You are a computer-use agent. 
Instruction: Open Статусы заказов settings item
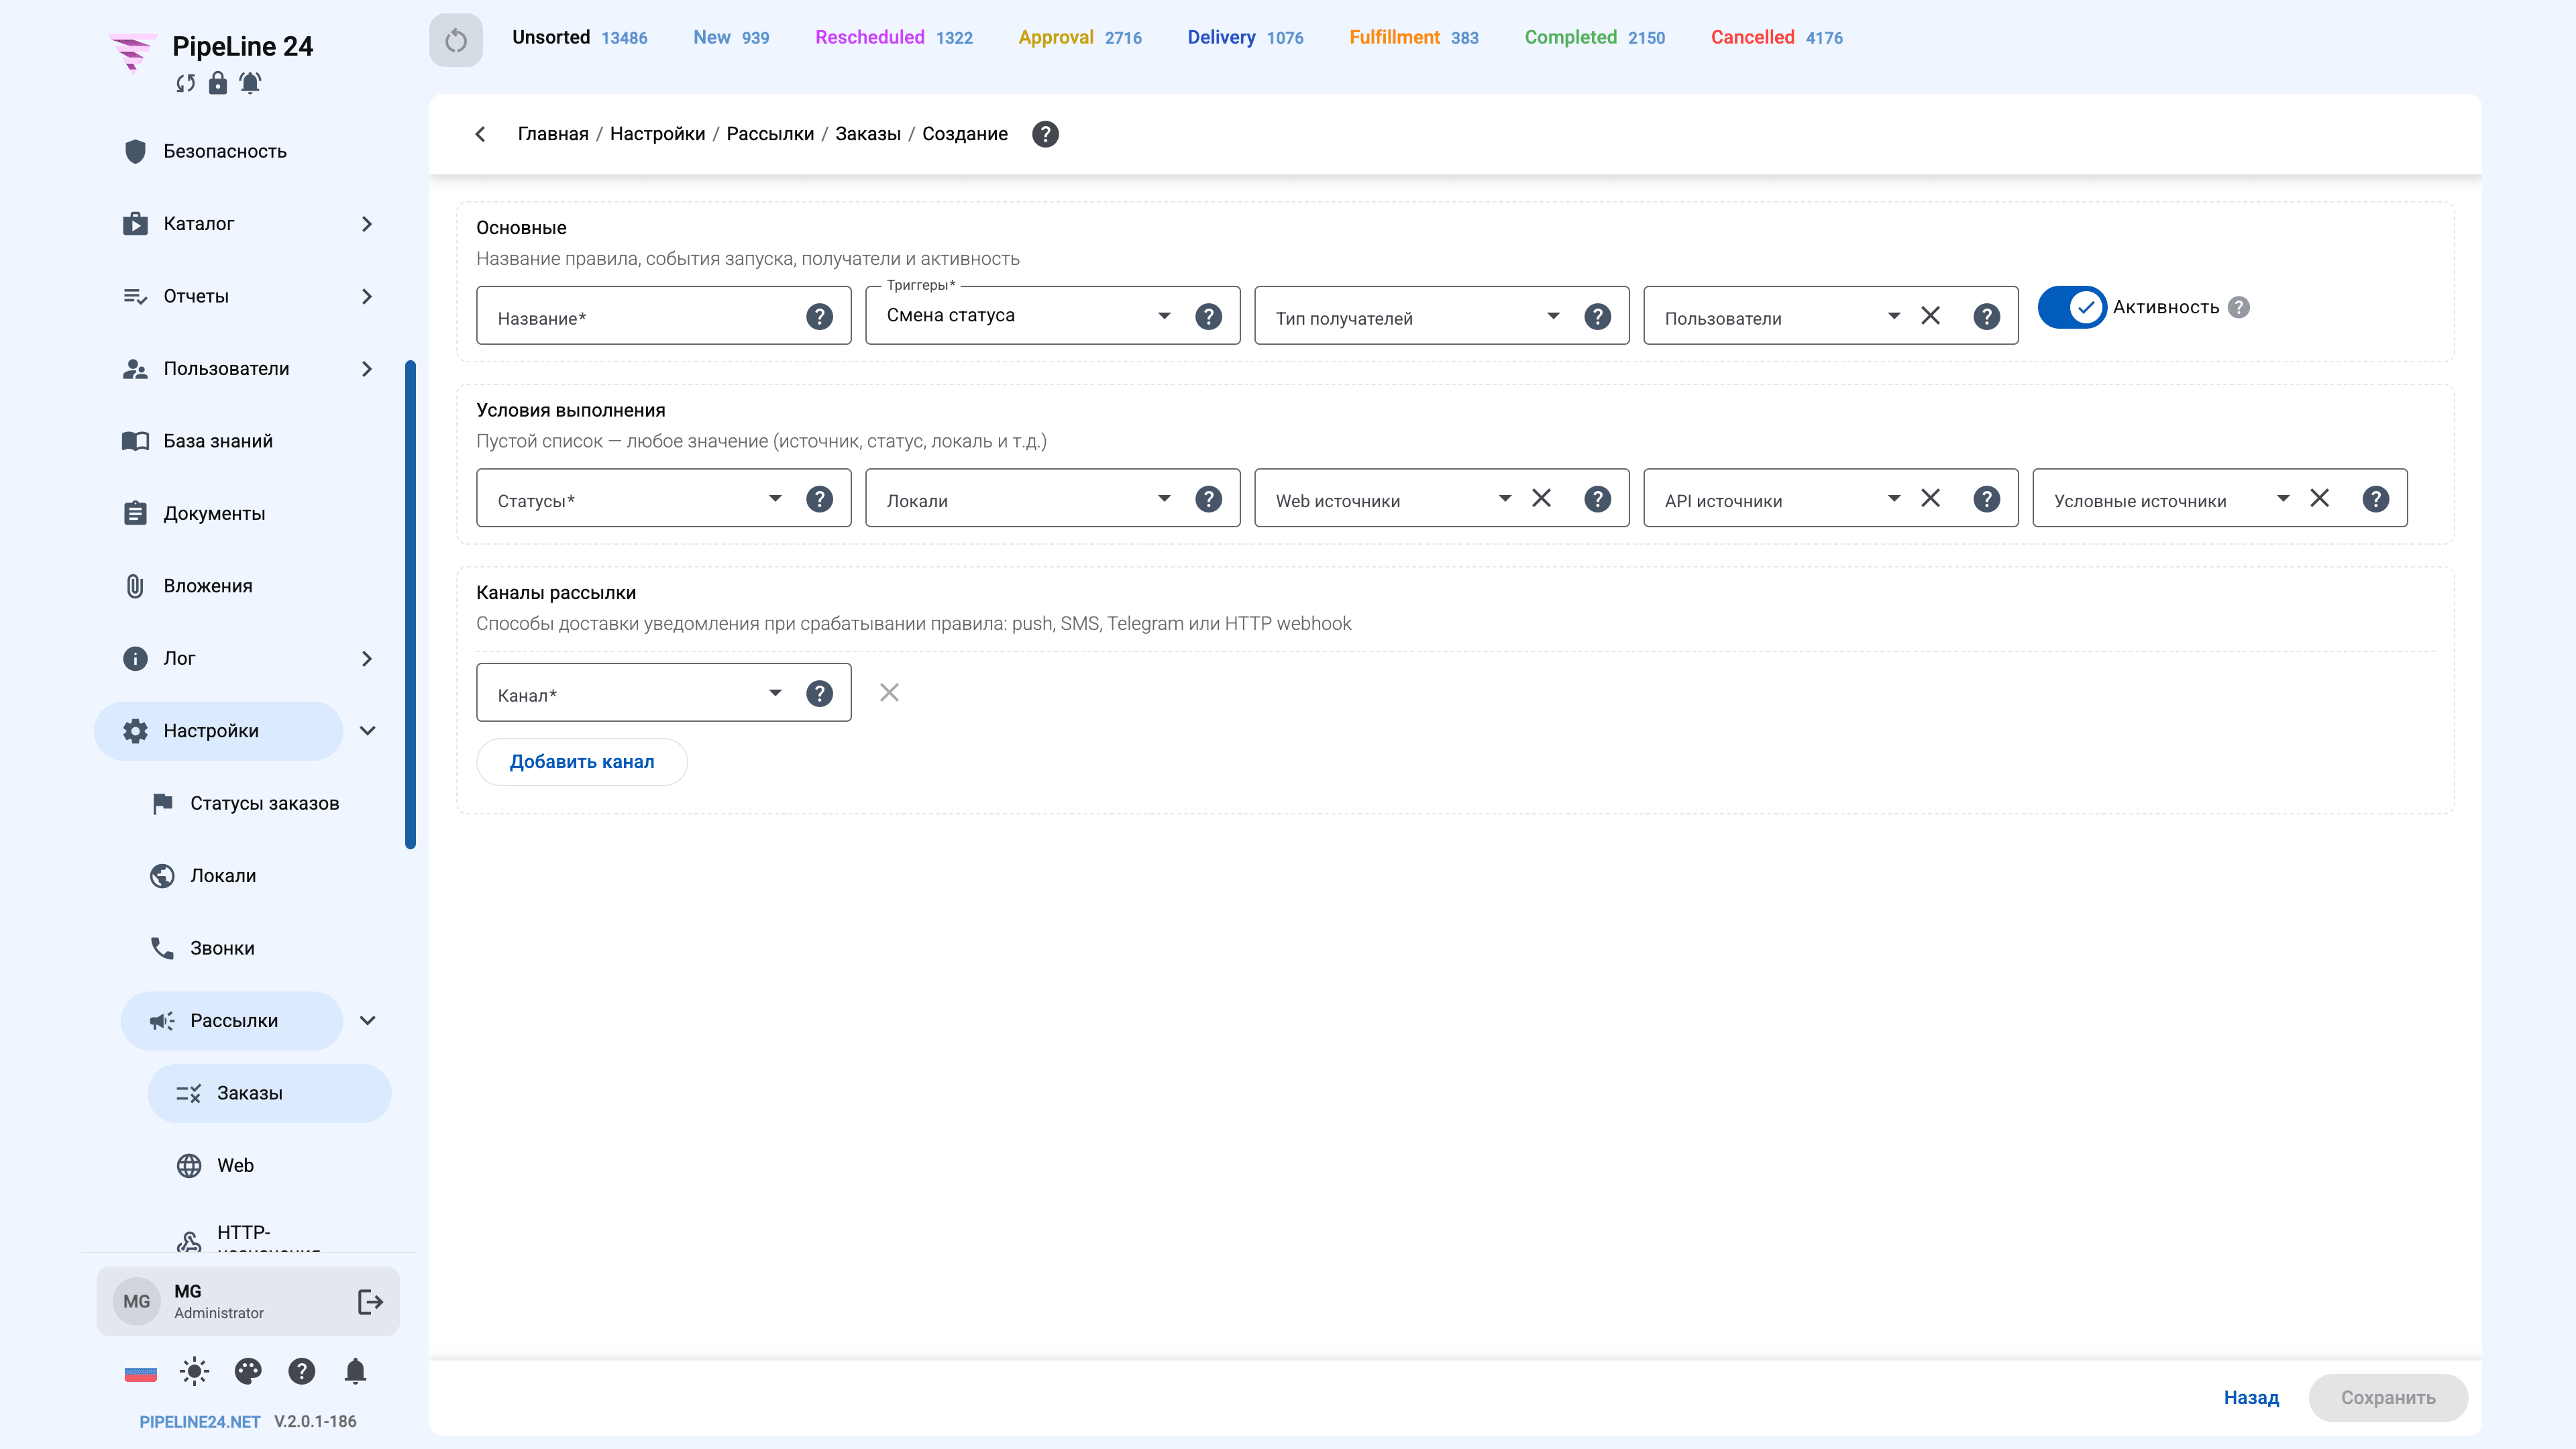coord(264,803)
